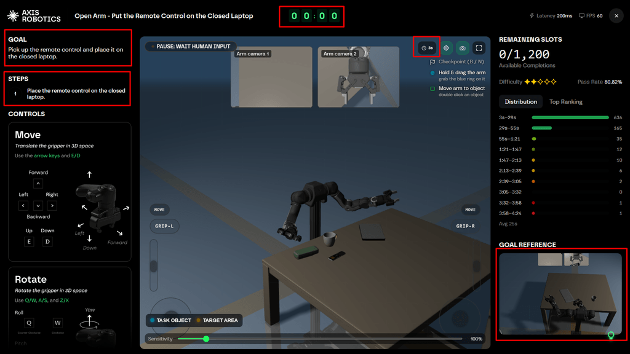630x354 pixels.
Task: Click the Left arrow key
Action: click(x=23, y=205)
